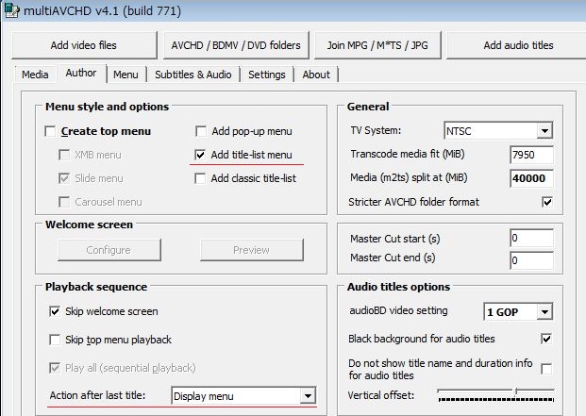Screen dimensions: 586x416
Task: Check Add classic title-list option
Action: pos(200,178)
